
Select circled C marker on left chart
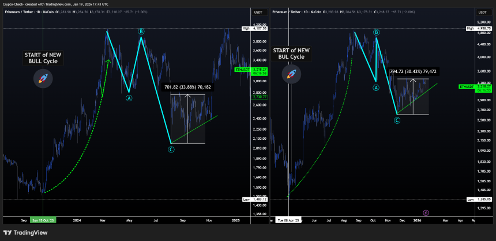tap(171, 150)
